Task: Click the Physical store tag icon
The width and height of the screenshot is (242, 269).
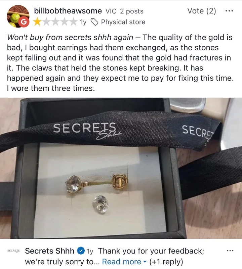Action: click(94, 22)
